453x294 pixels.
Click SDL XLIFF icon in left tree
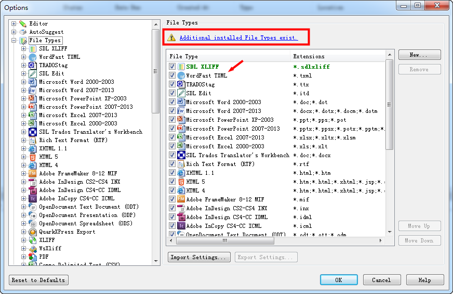pyautogui.click(x=33, y=48)
